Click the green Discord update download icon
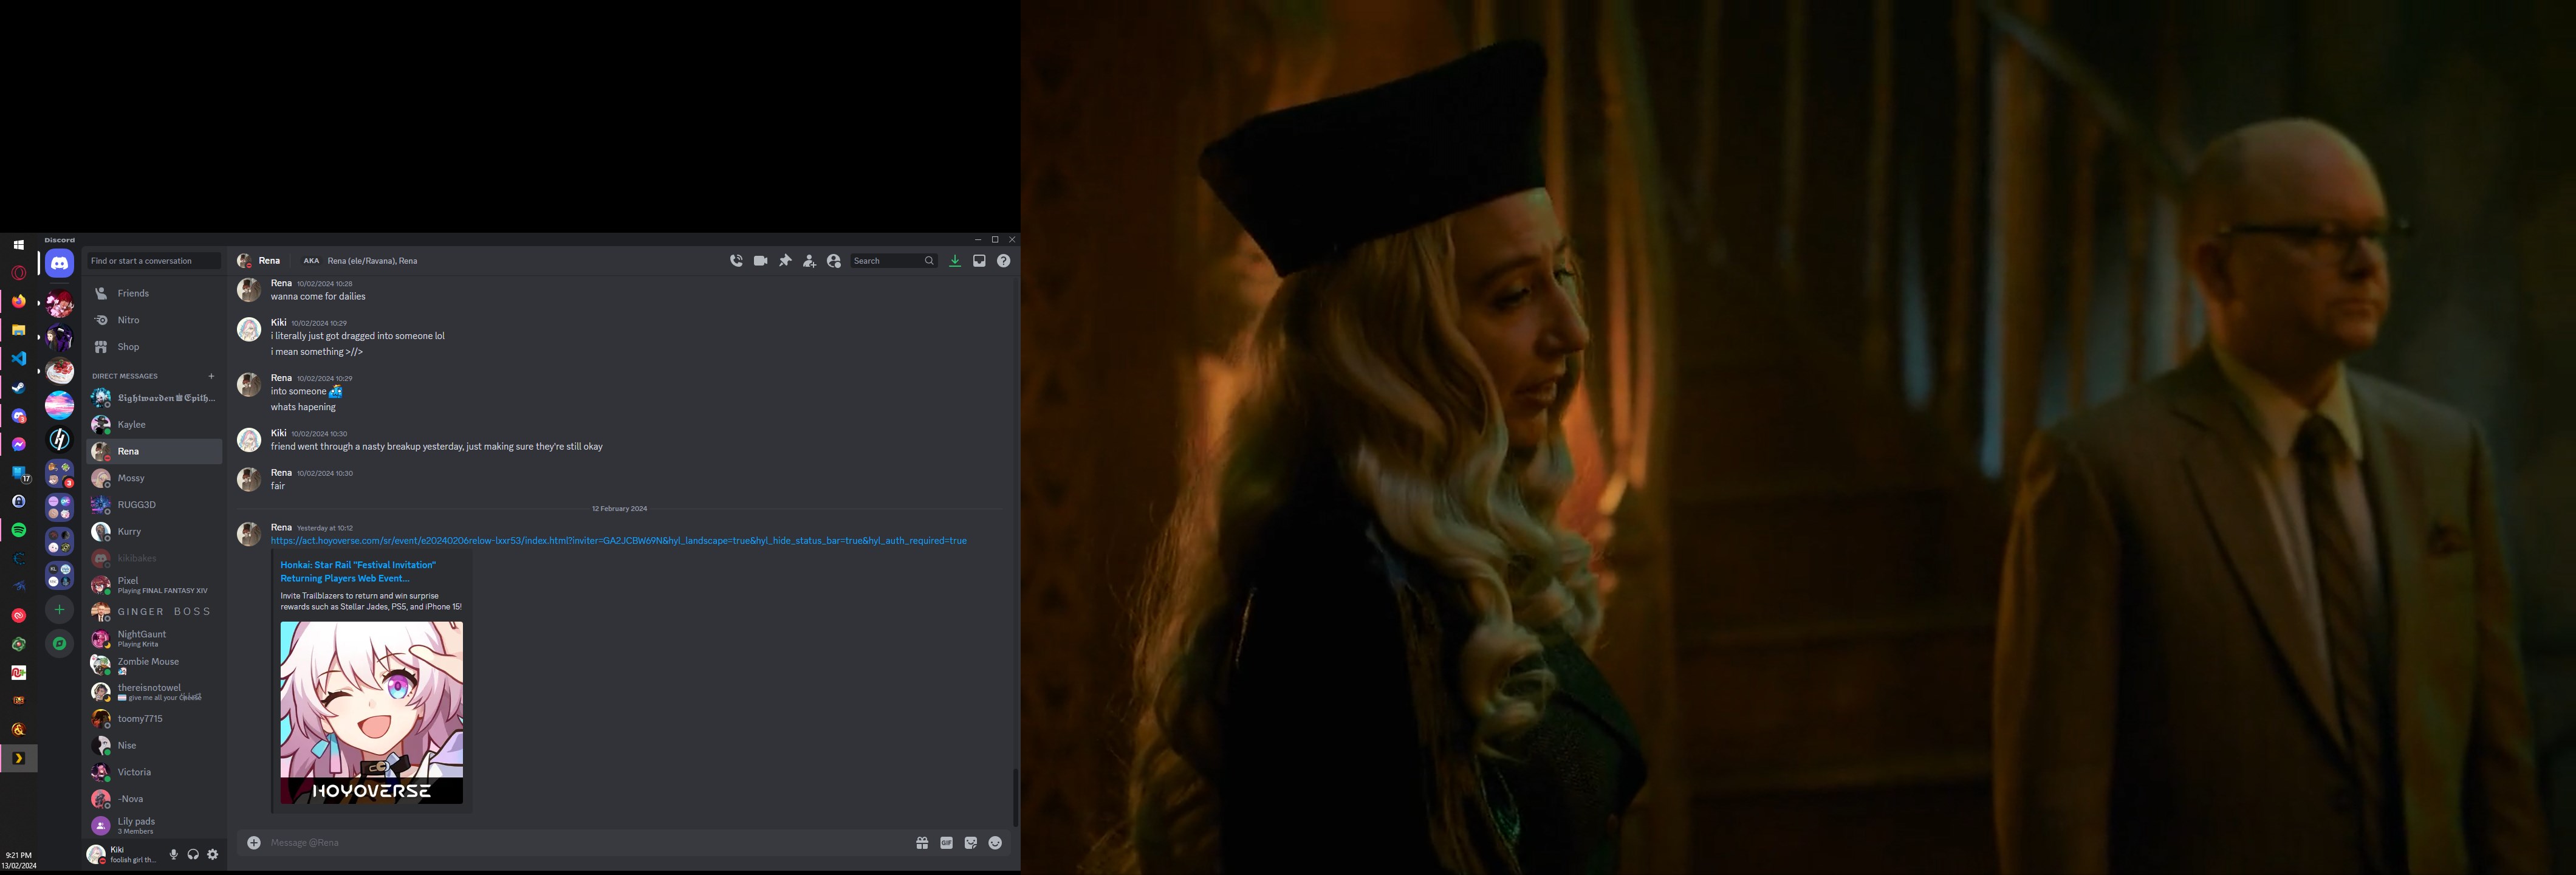Image resolution: width=2576 pixels, height=875 pixels. click(955, 261)
